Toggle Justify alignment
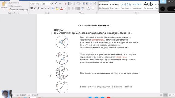 (x=79, y=8)
